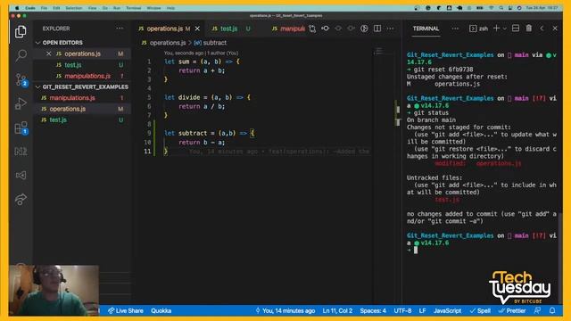Click the Prettier status item
This screenshot has width=571, height=321.
pyautogui.click(x=512, y=310)
